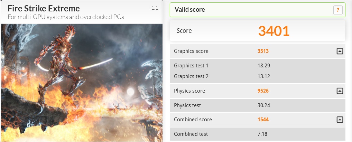Click the question mark help icon
The height and width of the screenshot is (142, 352).
[x=338, y=10]
